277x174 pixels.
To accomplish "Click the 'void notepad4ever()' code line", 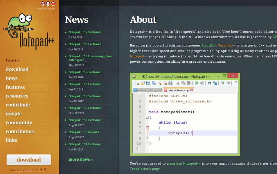I will (172, 112).
